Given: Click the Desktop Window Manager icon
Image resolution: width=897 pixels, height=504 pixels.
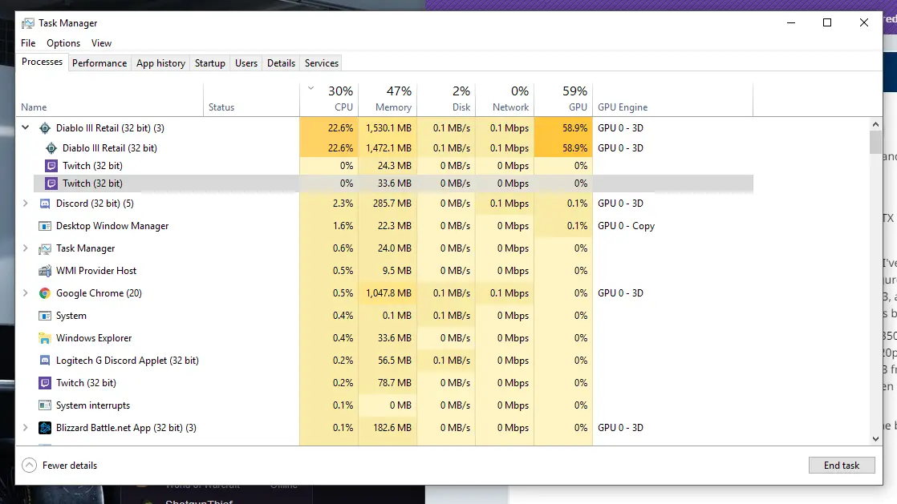Looking at the screenshot, I should point(45,226).
